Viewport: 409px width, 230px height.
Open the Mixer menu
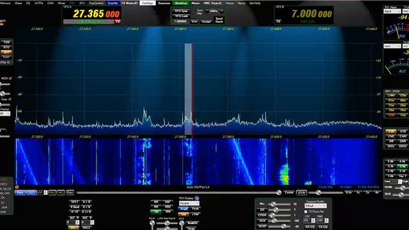(61, 3)
